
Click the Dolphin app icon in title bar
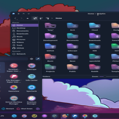[x=14, y=14]
